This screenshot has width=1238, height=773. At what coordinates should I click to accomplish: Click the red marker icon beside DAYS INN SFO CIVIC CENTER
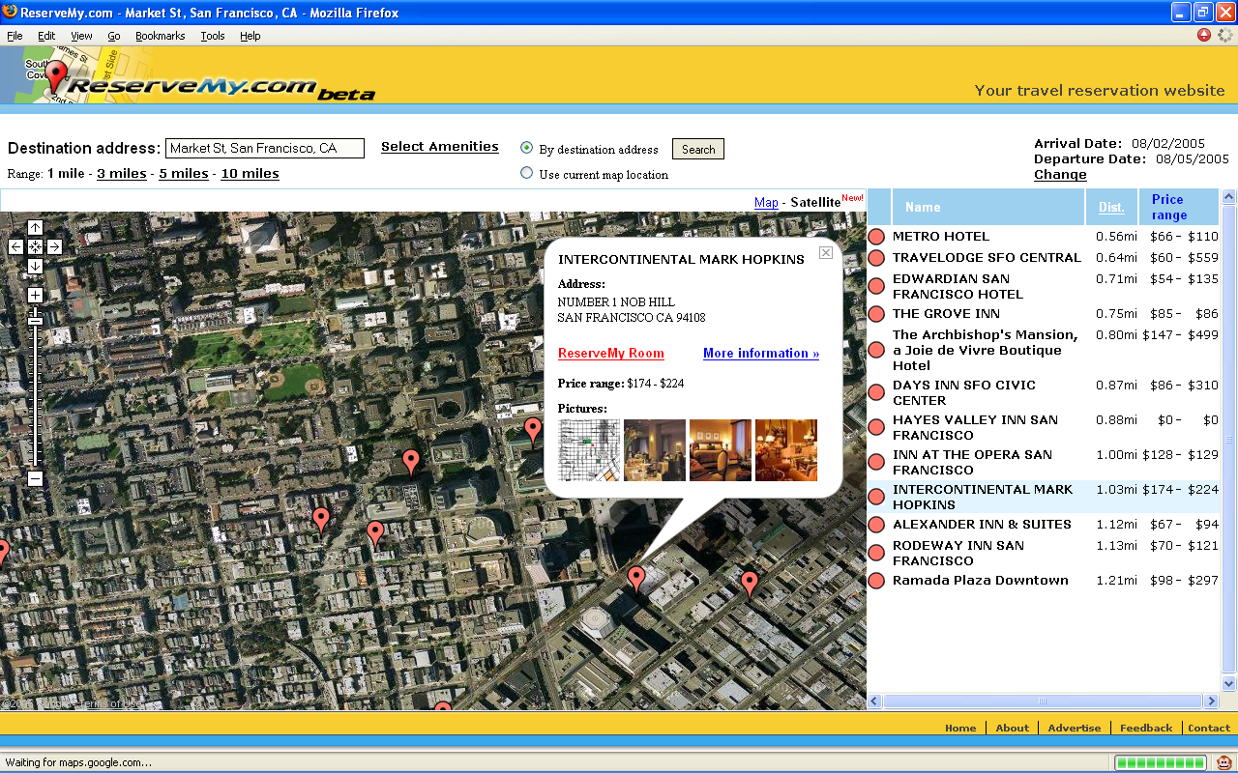click(876, 392)
